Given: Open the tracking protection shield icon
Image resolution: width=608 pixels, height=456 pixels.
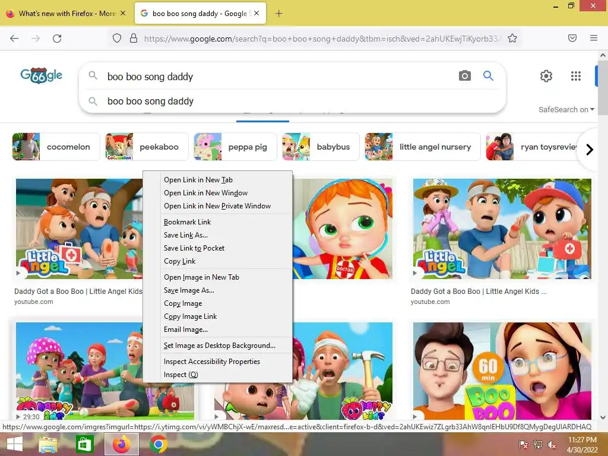Looking at the screenshot, I should (x=117, y=38).
